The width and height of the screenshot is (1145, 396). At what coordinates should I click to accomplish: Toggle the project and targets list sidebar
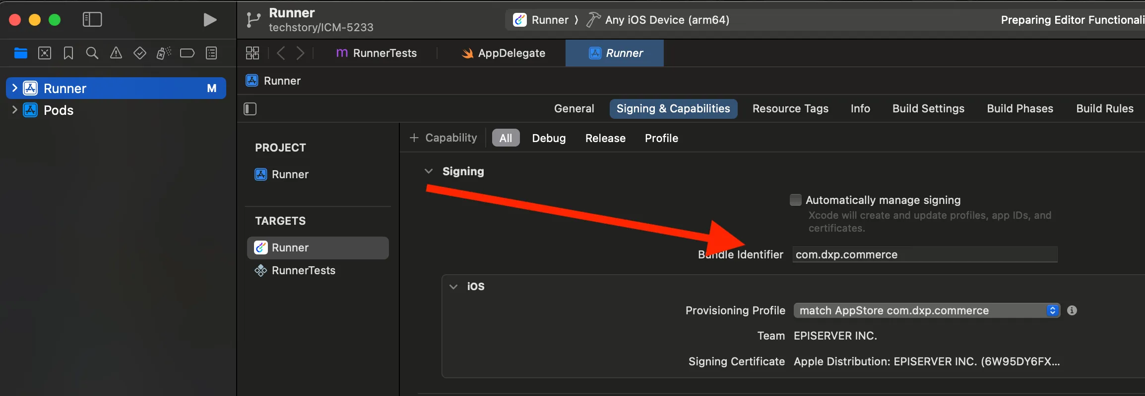[x=250, y=109]
